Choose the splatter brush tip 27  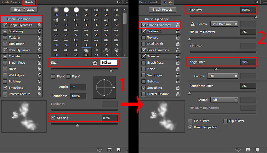(x=116, y=52)
